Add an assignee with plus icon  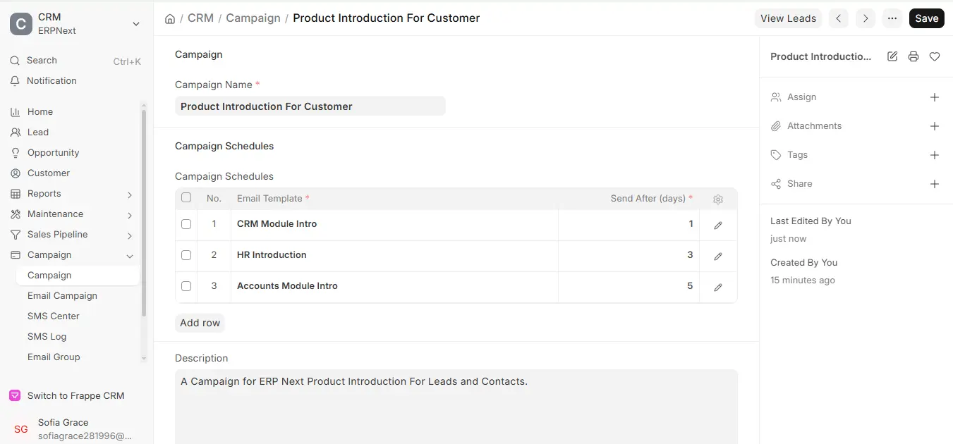[x=935, y=97]
